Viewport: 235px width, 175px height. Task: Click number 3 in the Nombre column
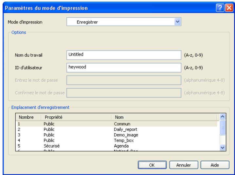coord(19,135)
